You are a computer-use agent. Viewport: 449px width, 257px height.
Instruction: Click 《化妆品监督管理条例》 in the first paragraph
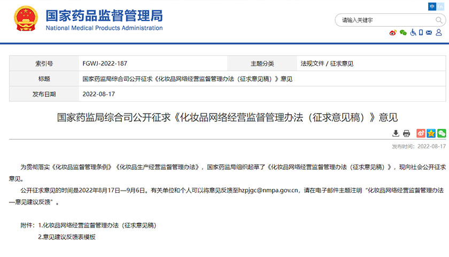tap(81, 167)
